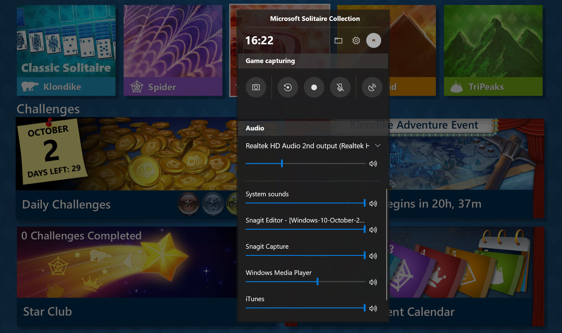This screenshot has width=562, height=333.
Task: Mute the Snagit Editor audio
Action: coord(373,230)
